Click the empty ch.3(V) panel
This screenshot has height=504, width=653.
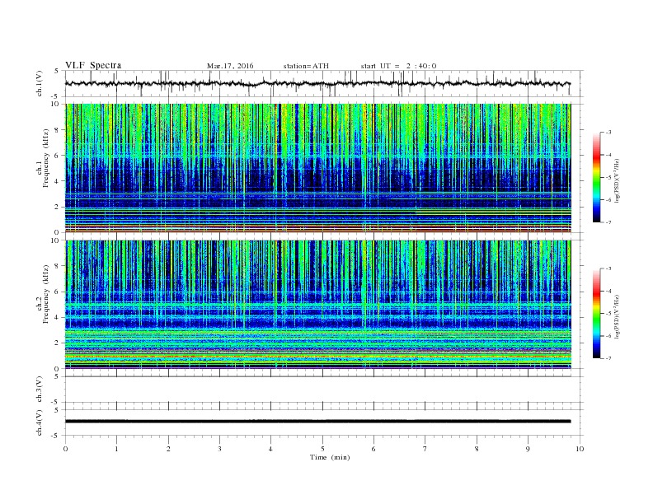point(324,390)
